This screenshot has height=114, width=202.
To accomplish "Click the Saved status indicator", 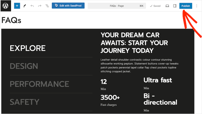I will [x=155, y=6].
